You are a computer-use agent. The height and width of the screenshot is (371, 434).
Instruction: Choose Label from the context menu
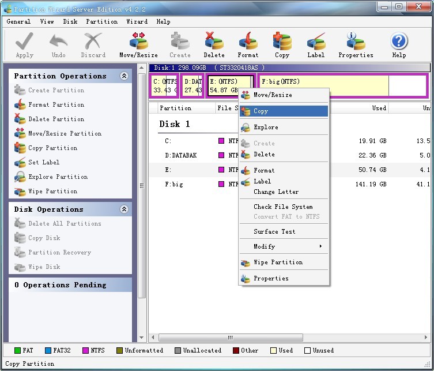pos(284,181)
